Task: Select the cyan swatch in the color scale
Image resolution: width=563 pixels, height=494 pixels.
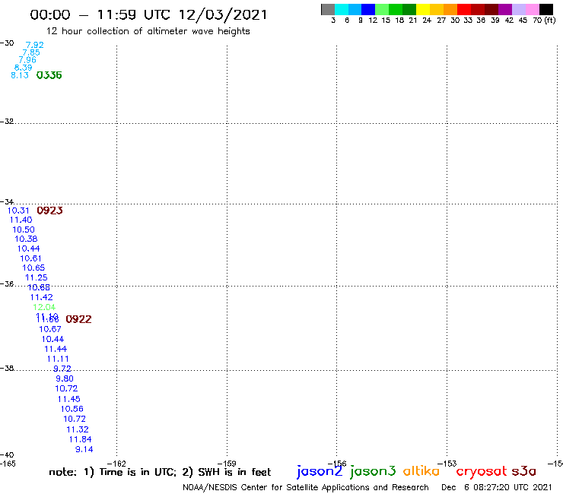Action: (x=342, y=9)
